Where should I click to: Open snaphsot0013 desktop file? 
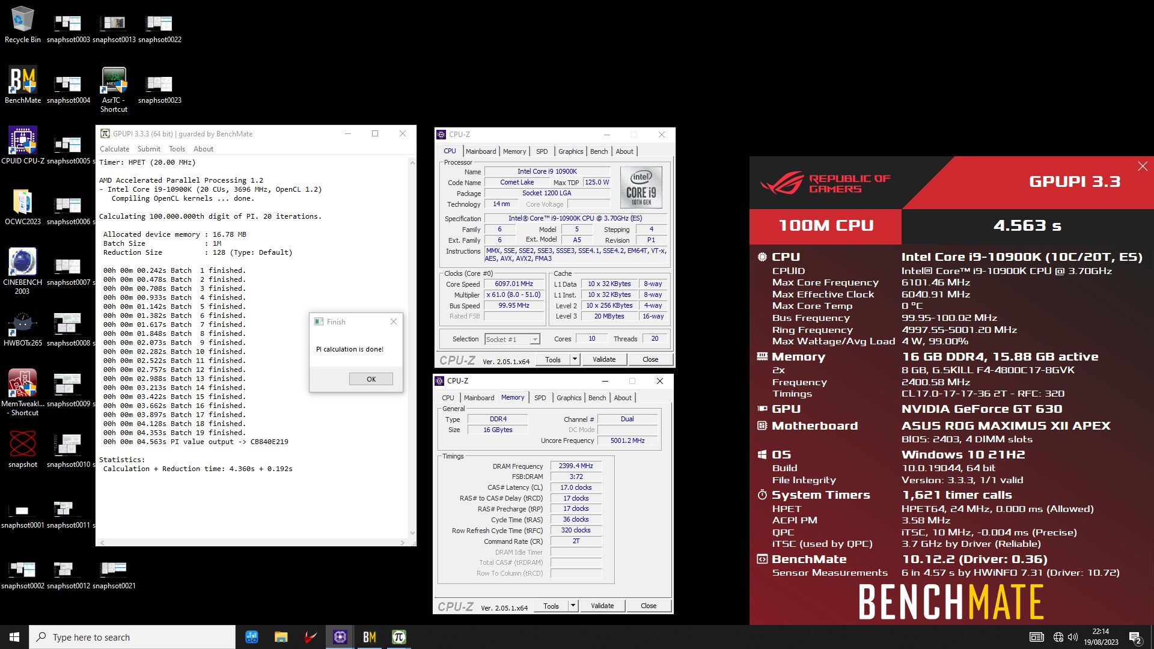(x=114, y=29)
